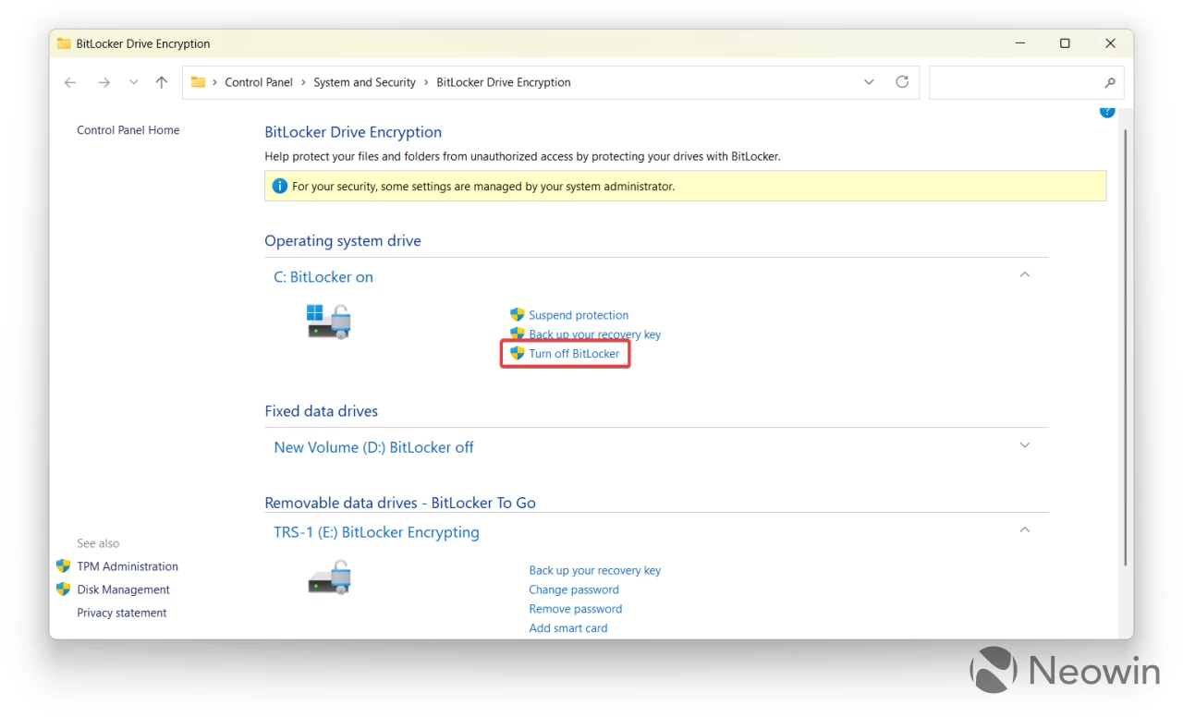Image resolution: width=1183 pixels, height=717 pixels.
Task: Click the Forward navigation arrow
Action: (104, 82)
